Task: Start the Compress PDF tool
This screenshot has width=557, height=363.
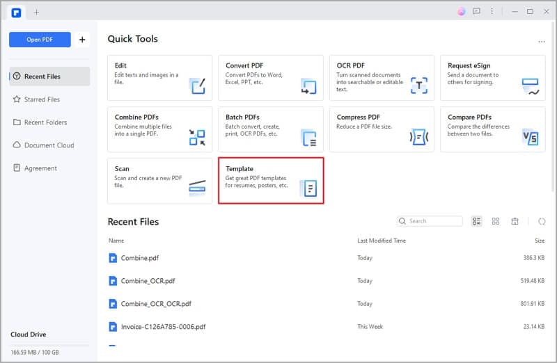Action: [x=382, y=129]
